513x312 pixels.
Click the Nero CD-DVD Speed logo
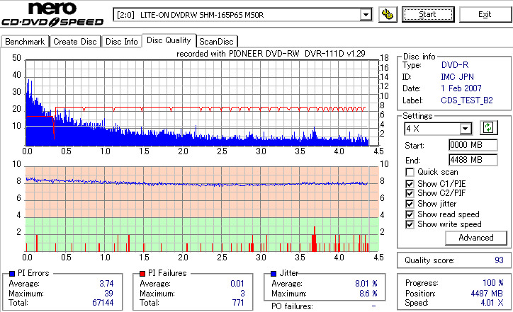click(x=52, y=13)
